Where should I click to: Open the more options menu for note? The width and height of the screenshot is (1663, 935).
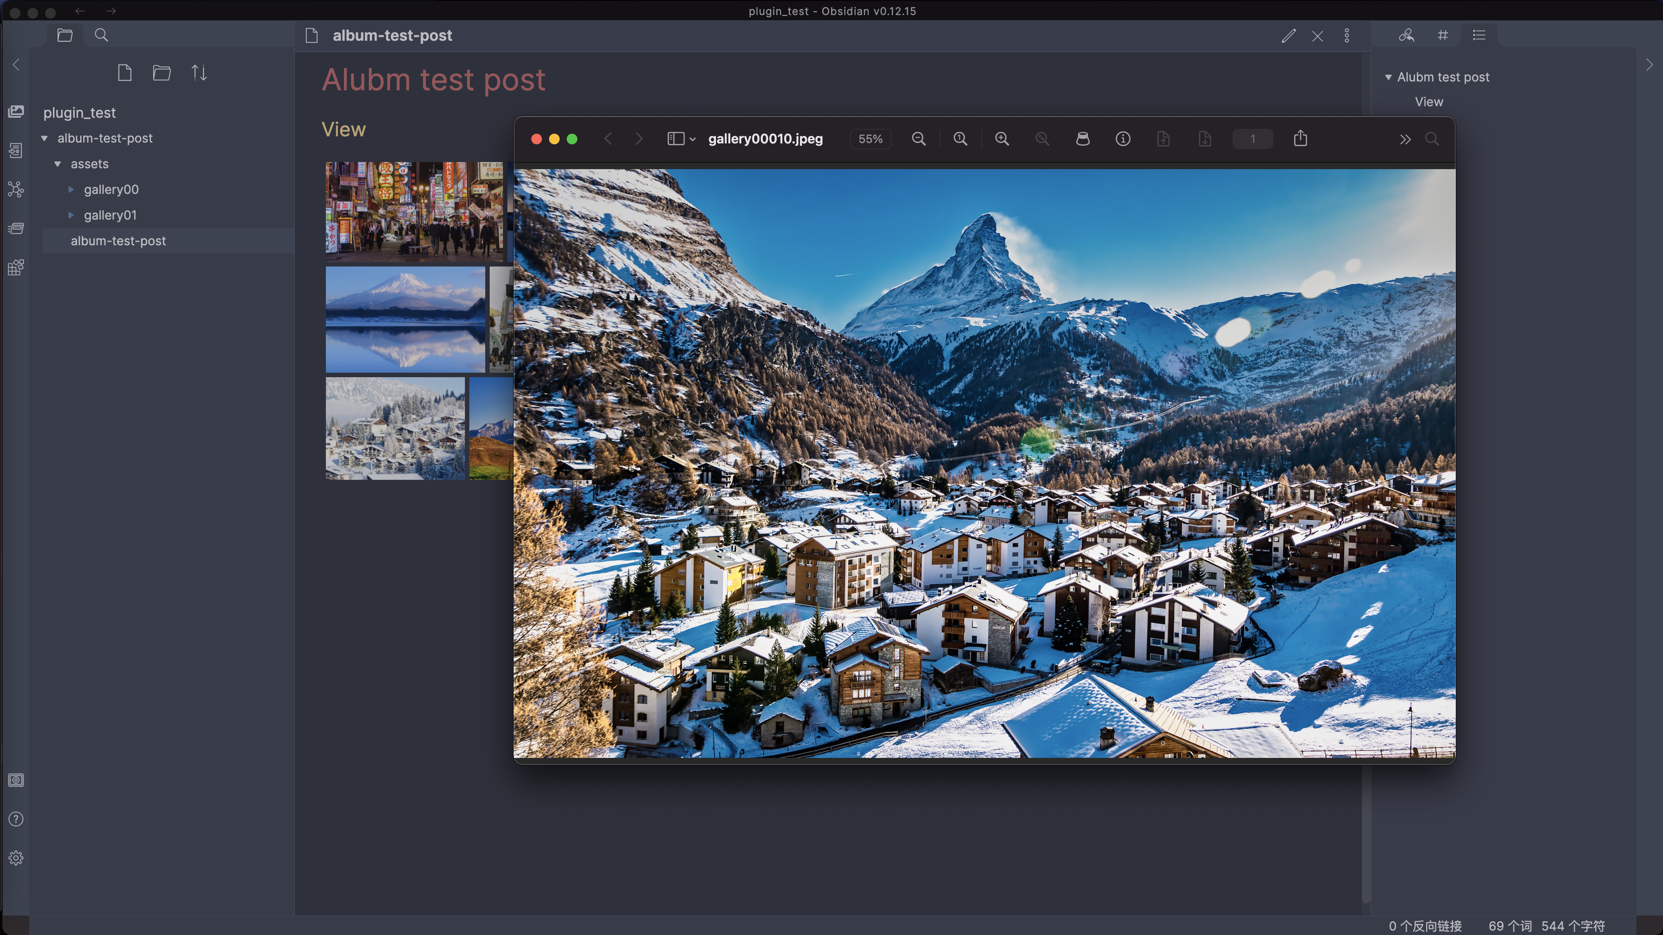click(x=1347, y=35)
